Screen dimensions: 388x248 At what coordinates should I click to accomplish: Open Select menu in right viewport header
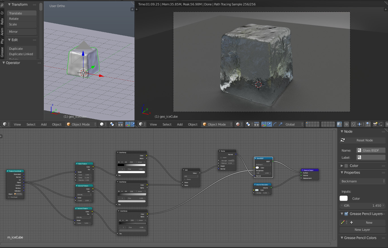click(167, 124)
